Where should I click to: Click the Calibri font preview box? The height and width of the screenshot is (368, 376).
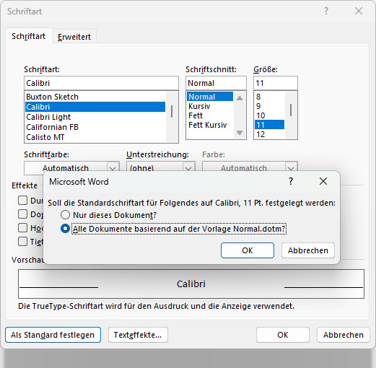pos(191,284)
